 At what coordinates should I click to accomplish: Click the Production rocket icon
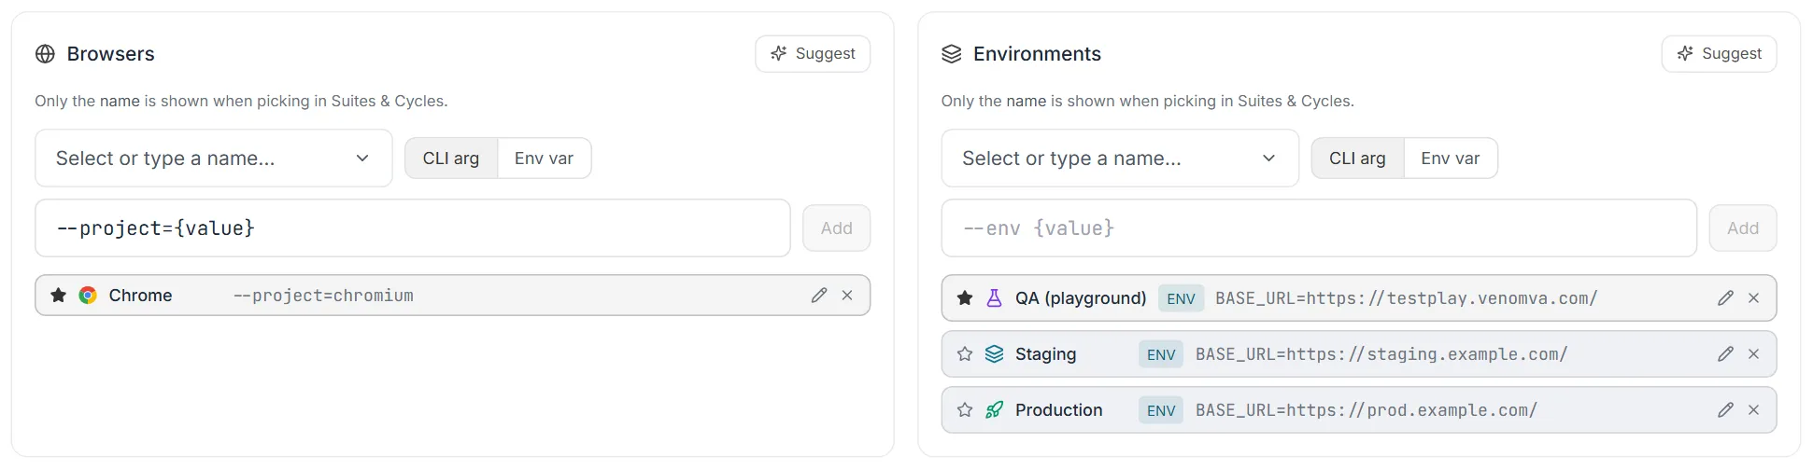(x=994, y=410)
